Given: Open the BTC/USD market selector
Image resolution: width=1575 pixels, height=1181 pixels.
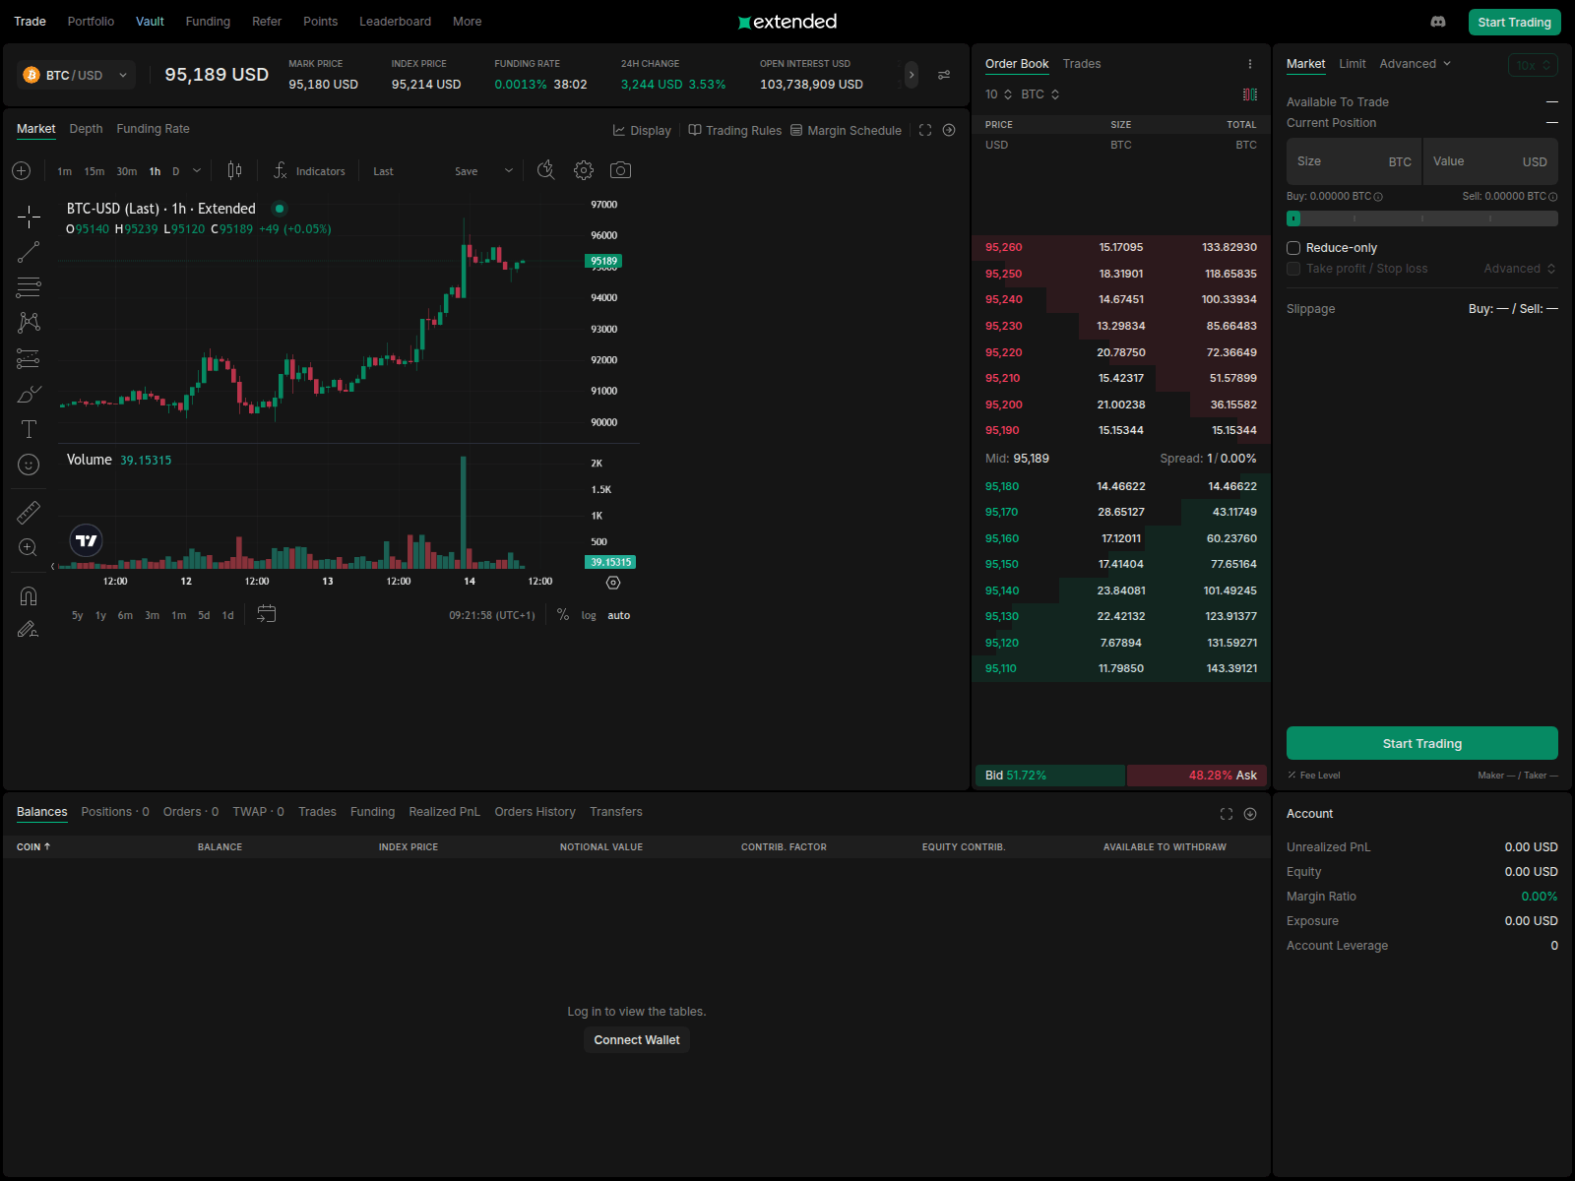Looking at the screenshot, I should tap(76, 75).
